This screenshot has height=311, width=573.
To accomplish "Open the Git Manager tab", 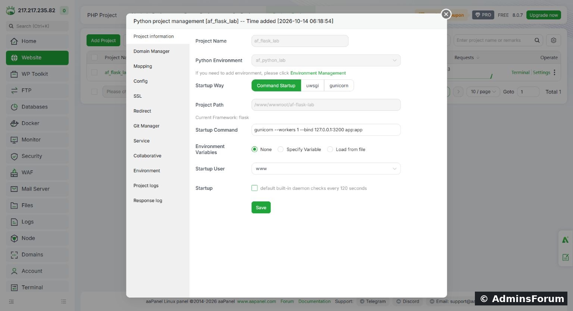I will (x=147, y=126).
